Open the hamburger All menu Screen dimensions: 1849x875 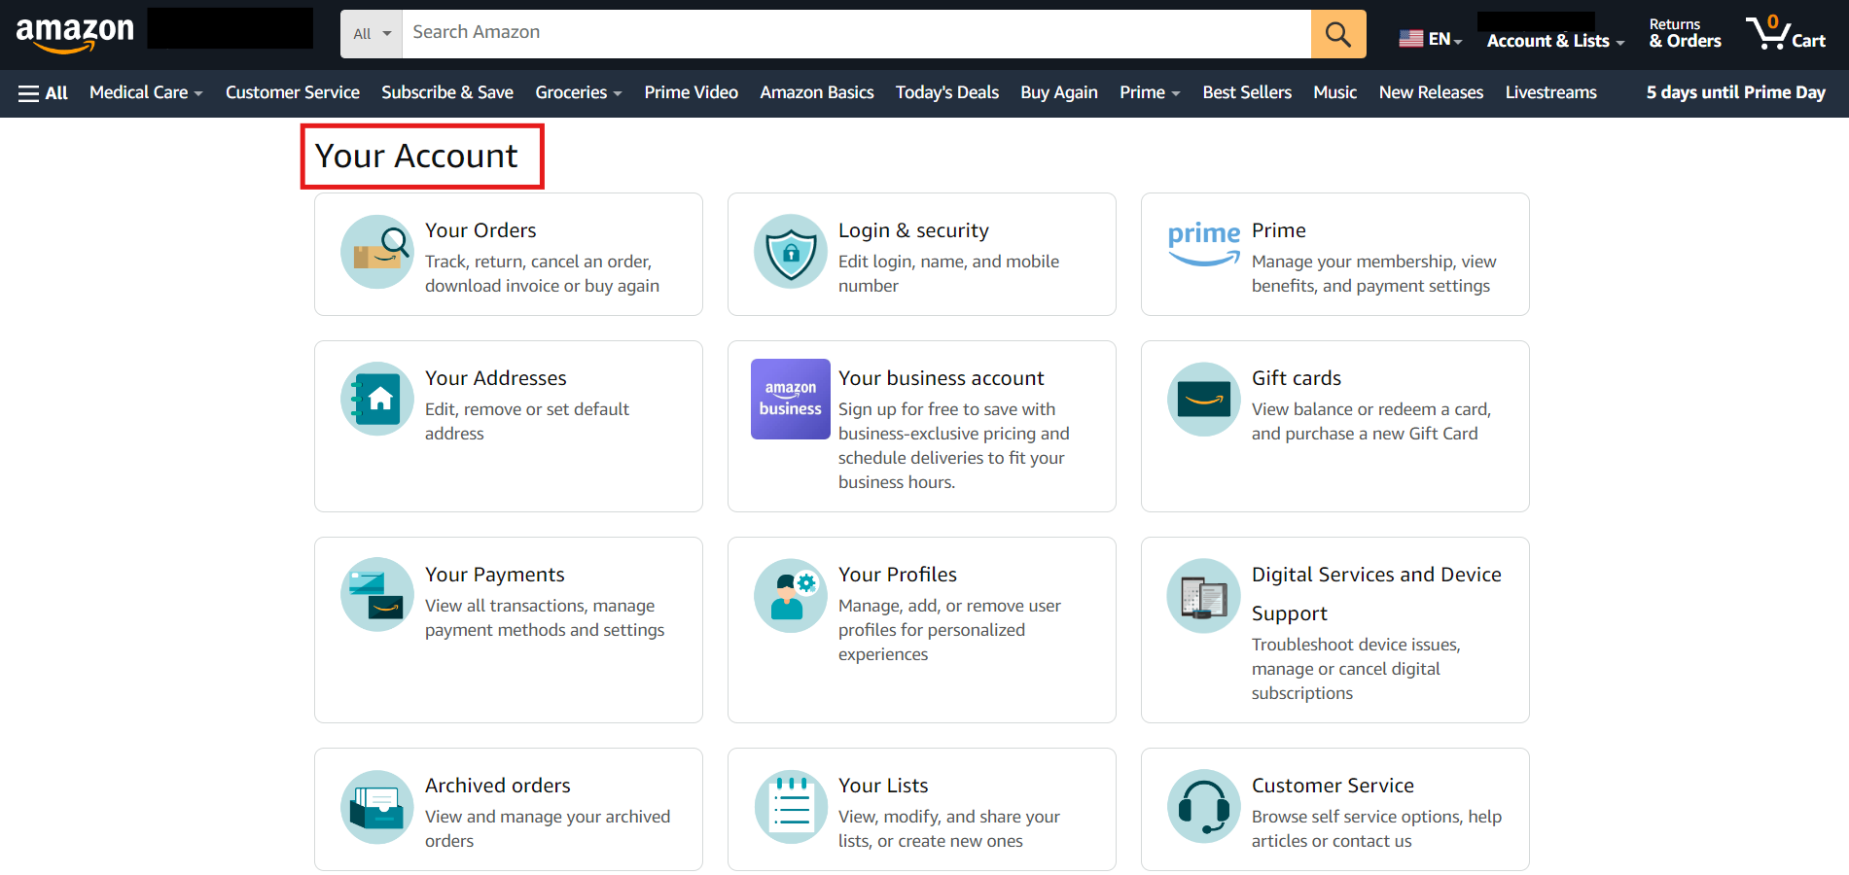point(43,93)
